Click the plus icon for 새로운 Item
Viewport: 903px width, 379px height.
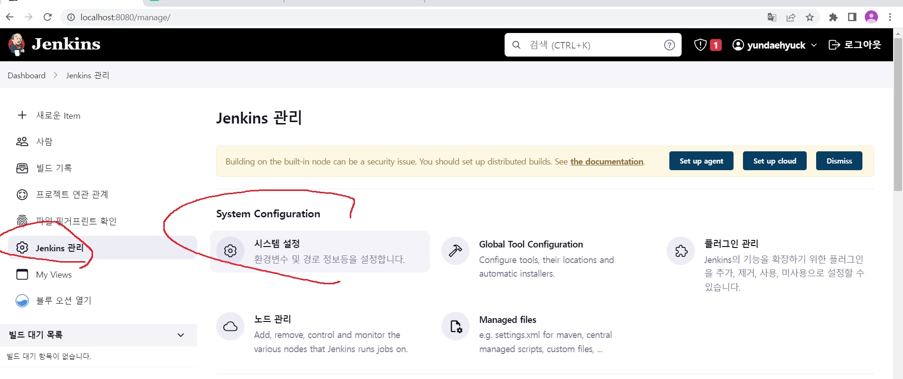coord(22,115)
